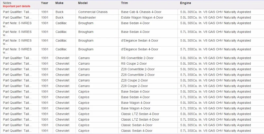Select 'Z28 Convertible 2-Door' in the 5.7L row
Screen dimensions: 264x134
[x=138, y=75]
